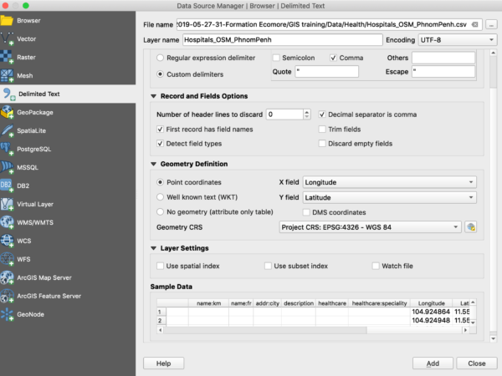Viewport: 502px width, 376px height.
Task: Open the Encoding UTF-8 dropdown
Action: [x=458, y=40]
